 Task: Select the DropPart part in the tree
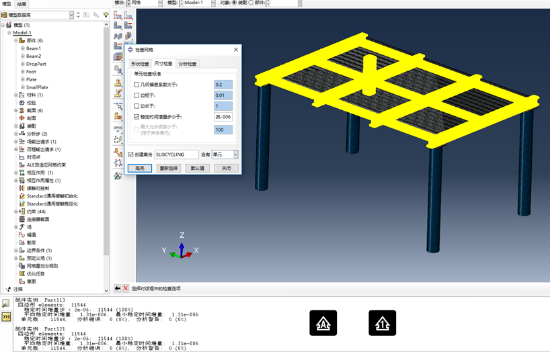click(x=36, y=64)
